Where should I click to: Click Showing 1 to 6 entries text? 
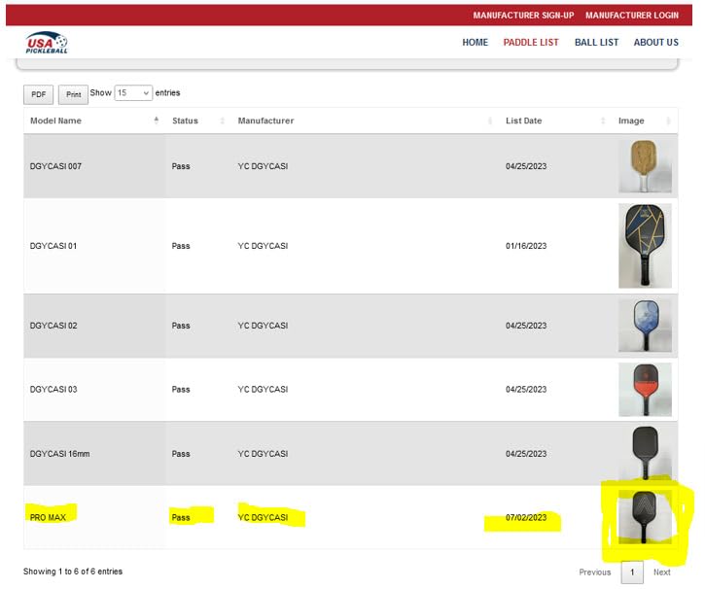[73, 572]
